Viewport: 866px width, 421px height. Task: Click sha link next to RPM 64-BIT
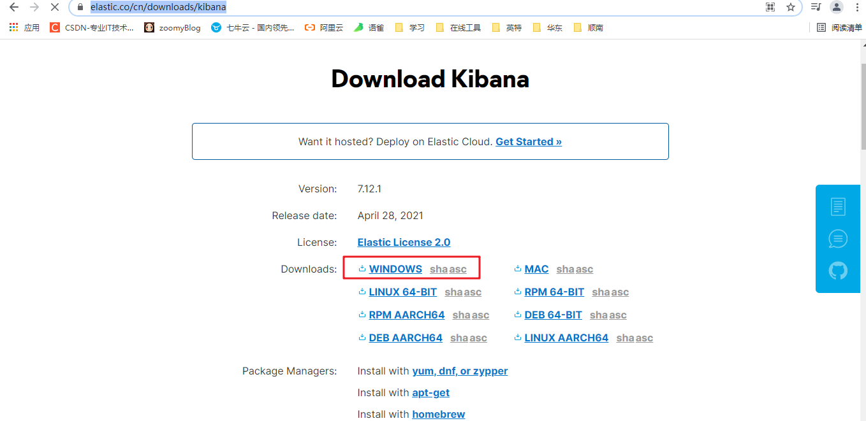601,292
